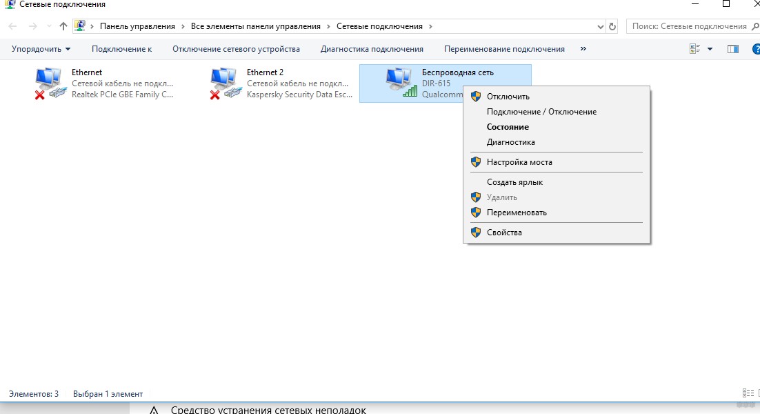
Task: Expand the view options dropdown arrow
Action: 710,49
